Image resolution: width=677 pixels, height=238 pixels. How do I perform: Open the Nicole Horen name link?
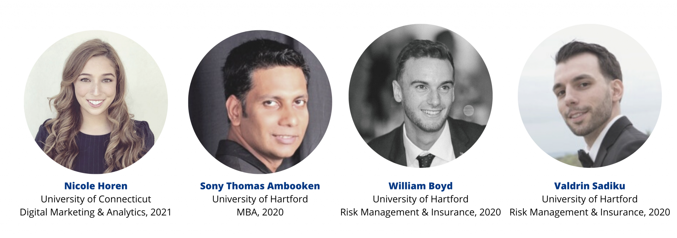click(x=96, y=186)
